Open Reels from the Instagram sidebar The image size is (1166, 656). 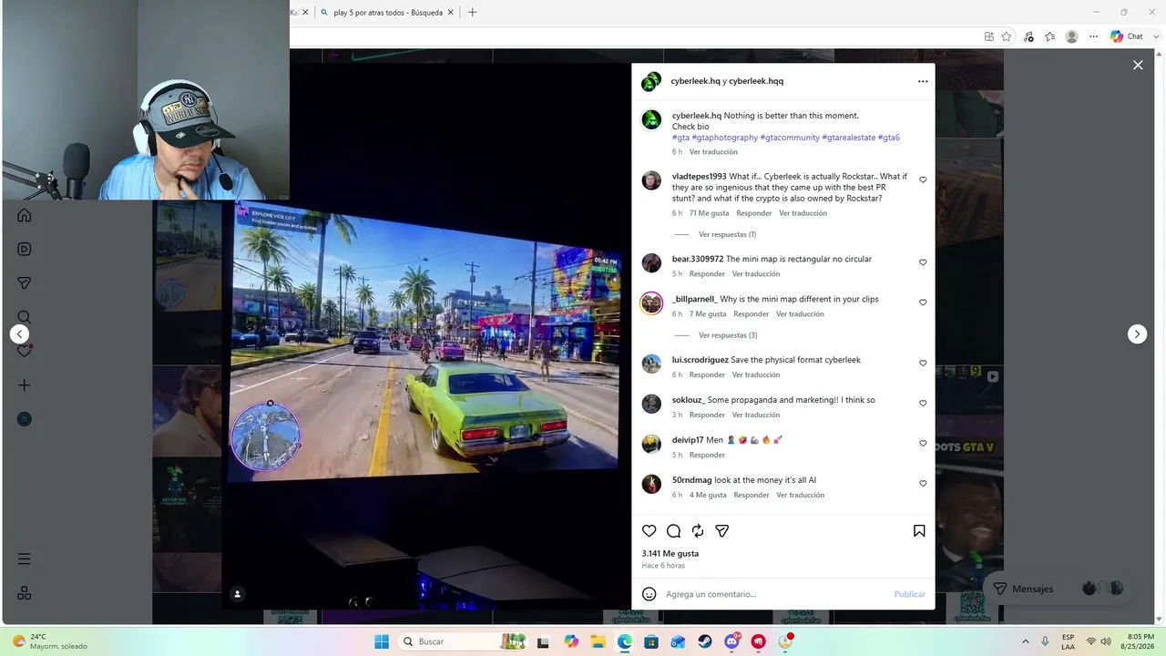pyautogui.click(x=25, y=249)
